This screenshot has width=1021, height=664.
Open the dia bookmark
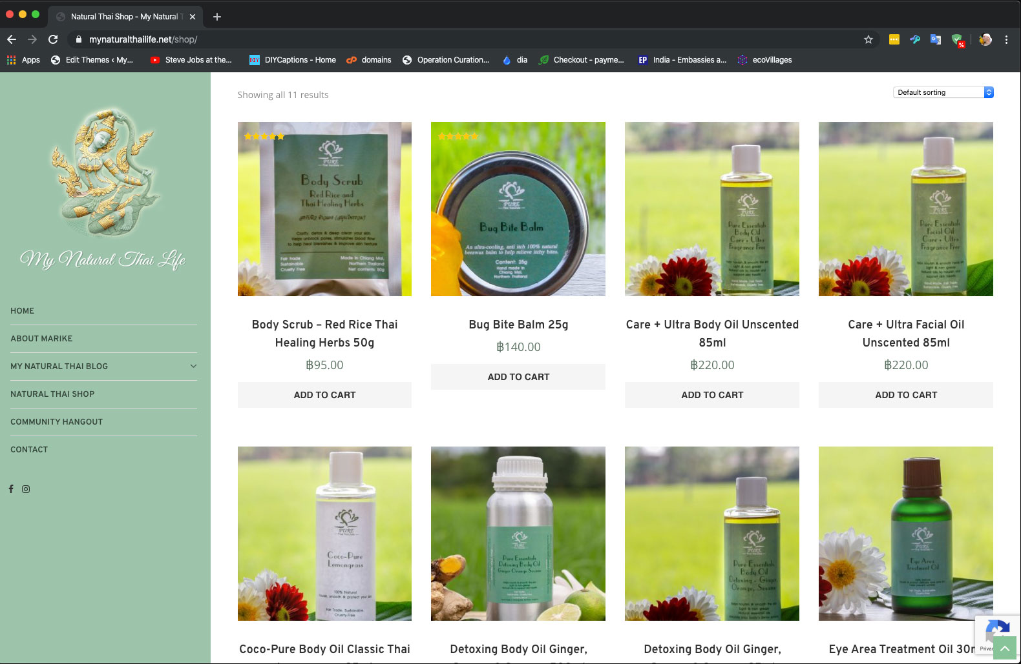tap(515, 60)
